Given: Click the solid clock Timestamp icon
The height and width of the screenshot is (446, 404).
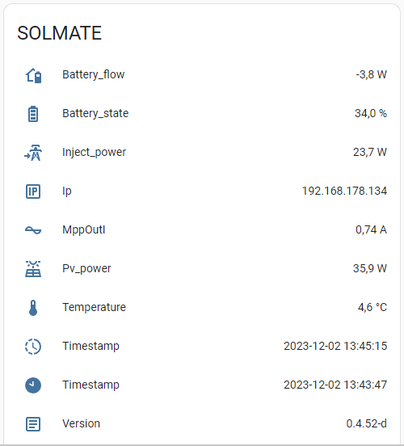Looking at the screenshot, I should [33, 385].
